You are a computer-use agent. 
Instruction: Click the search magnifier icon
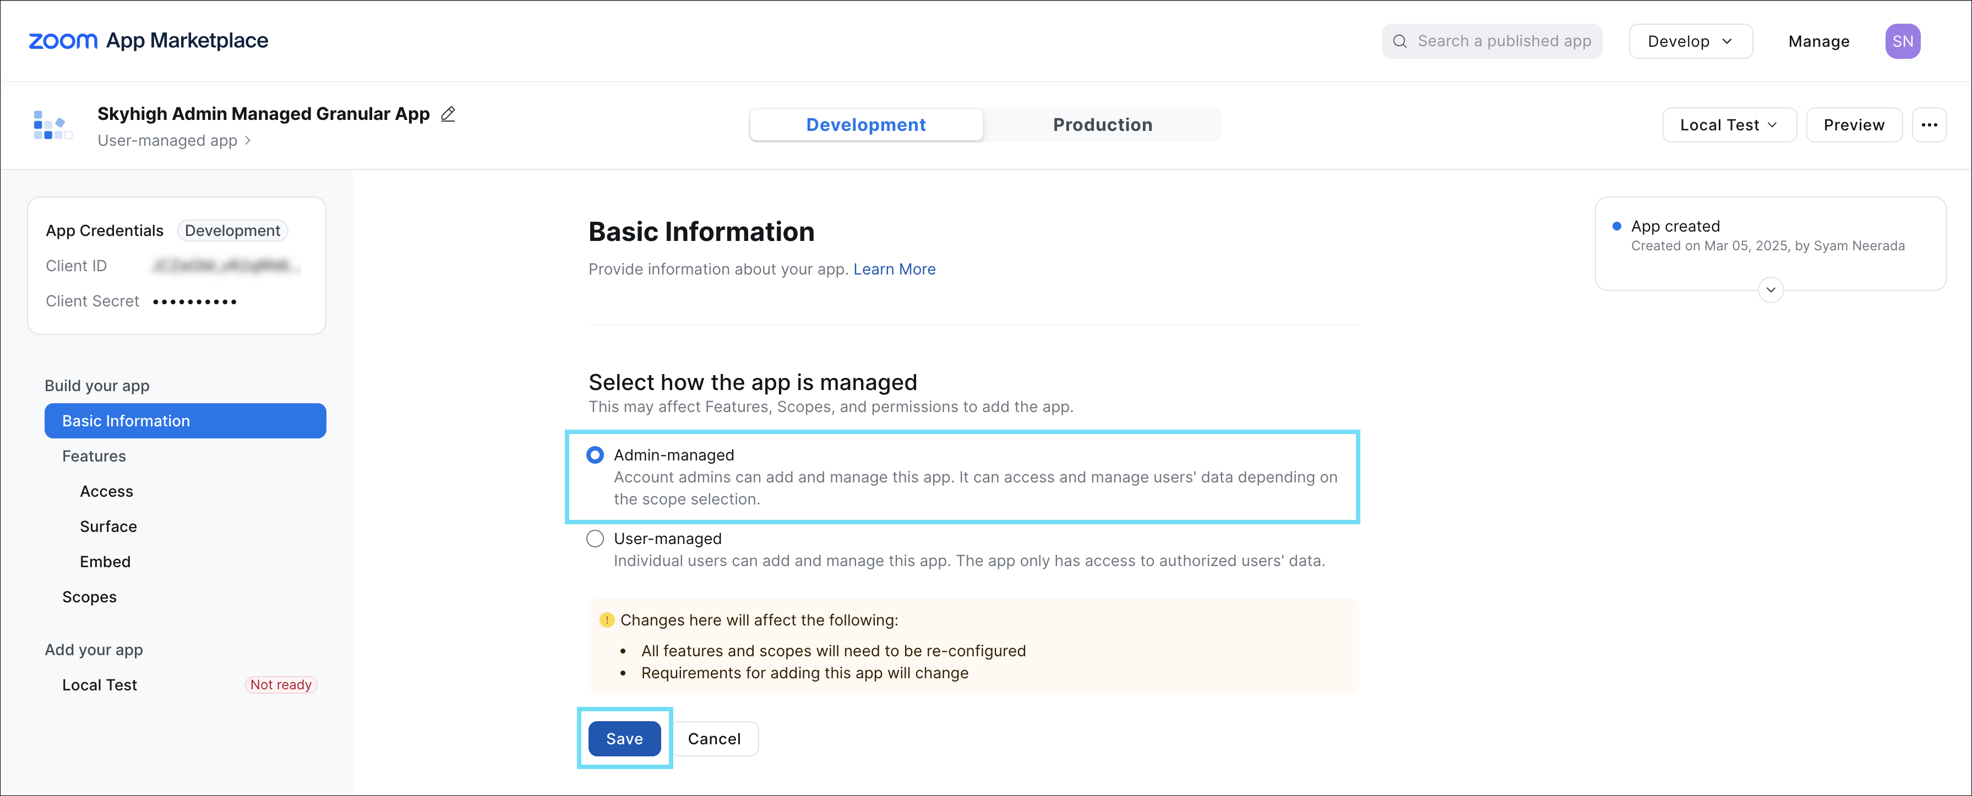click(x=1399, y=41)
